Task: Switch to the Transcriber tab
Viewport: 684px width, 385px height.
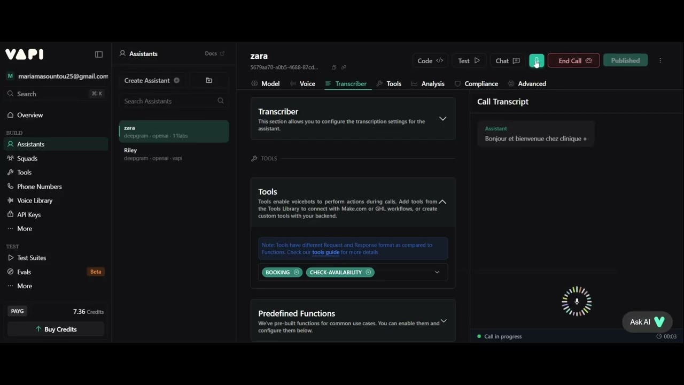Action: point(345,83)
